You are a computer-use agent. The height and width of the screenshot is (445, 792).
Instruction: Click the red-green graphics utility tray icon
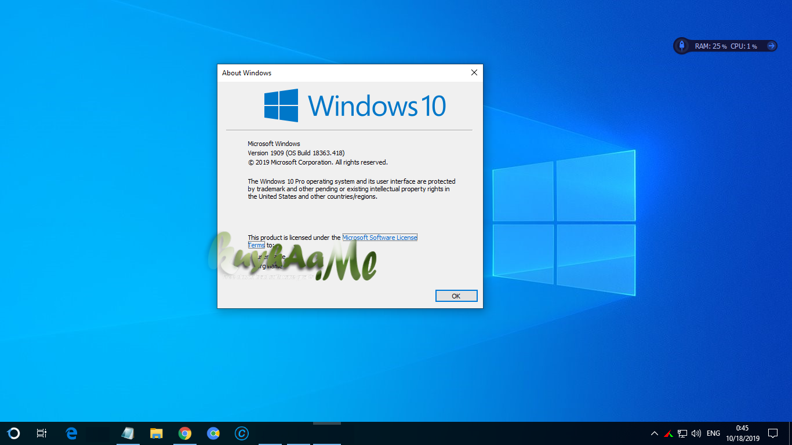coord(668,433)
